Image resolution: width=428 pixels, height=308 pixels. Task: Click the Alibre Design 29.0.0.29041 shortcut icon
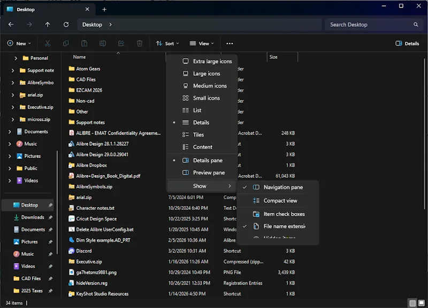click(x=71, y=154)
